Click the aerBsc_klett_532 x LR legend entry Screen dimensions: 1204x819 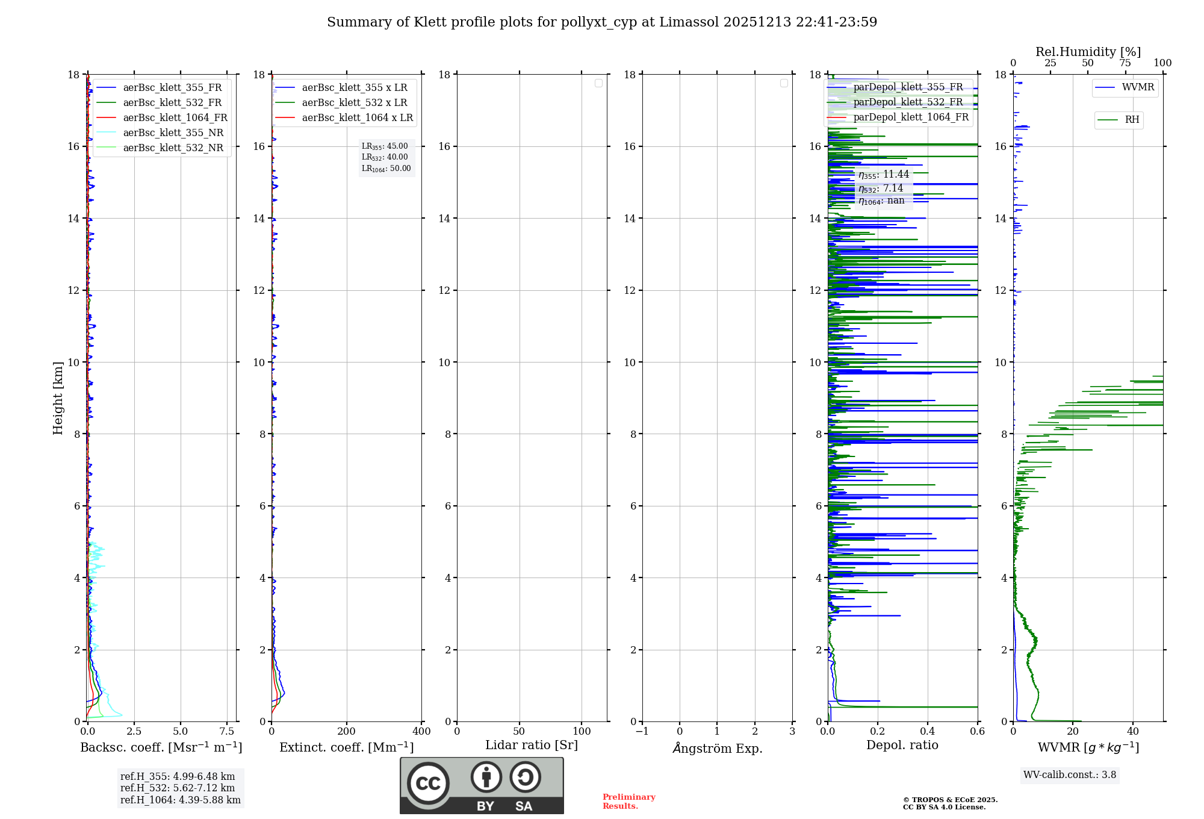click(354, 103)
